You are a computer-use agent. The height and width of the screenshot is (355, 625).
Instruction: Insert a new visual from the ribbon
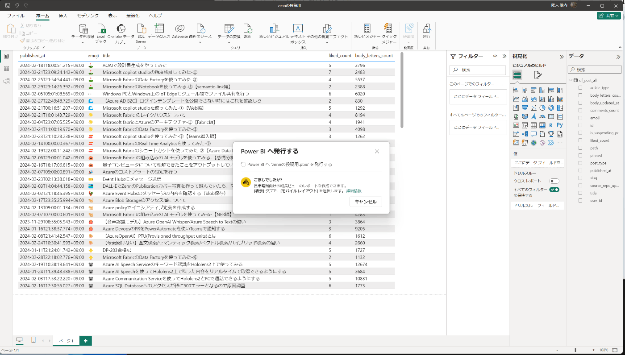(274, 29)
